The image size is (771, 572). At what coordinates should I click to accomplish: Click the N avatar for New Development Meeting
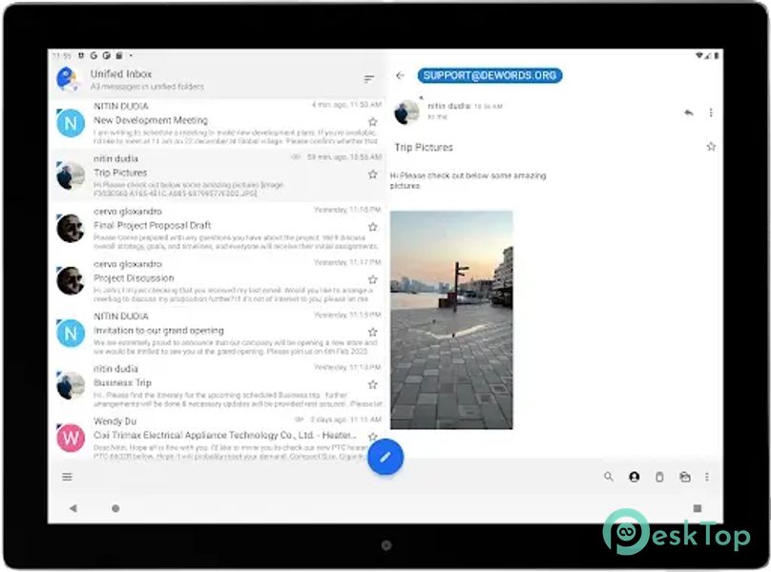(x=71, y=123)
